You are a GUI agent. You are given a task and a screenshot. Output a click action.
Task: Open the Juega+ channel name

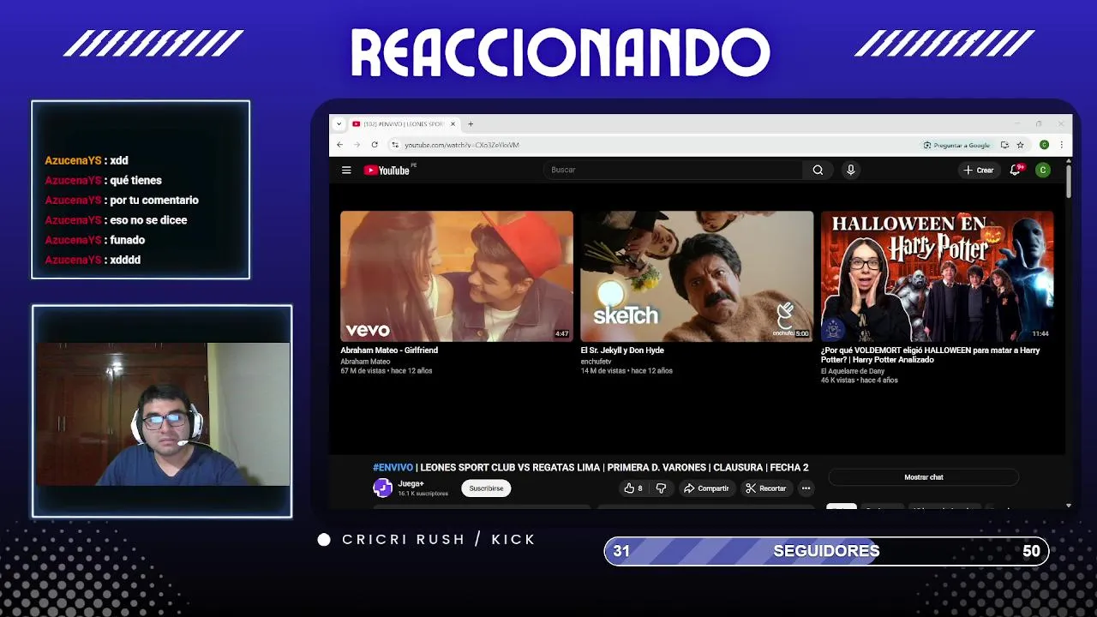coord(411,484)
